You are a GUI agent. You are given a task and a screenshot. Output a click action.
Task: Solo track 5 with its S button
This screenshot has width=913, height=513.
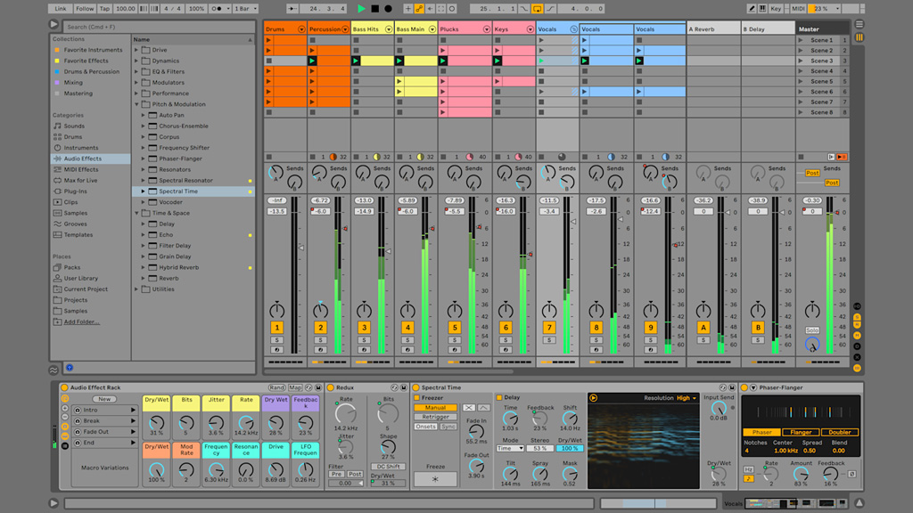coord(454,340)
